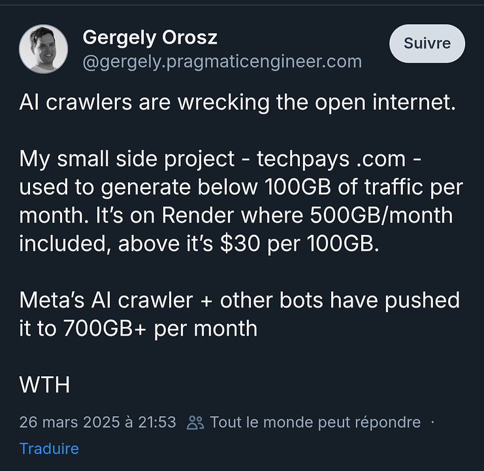Click the 'Meta's AI crawler' sentence
Screen dimensions: 484x471
(106, 300)
